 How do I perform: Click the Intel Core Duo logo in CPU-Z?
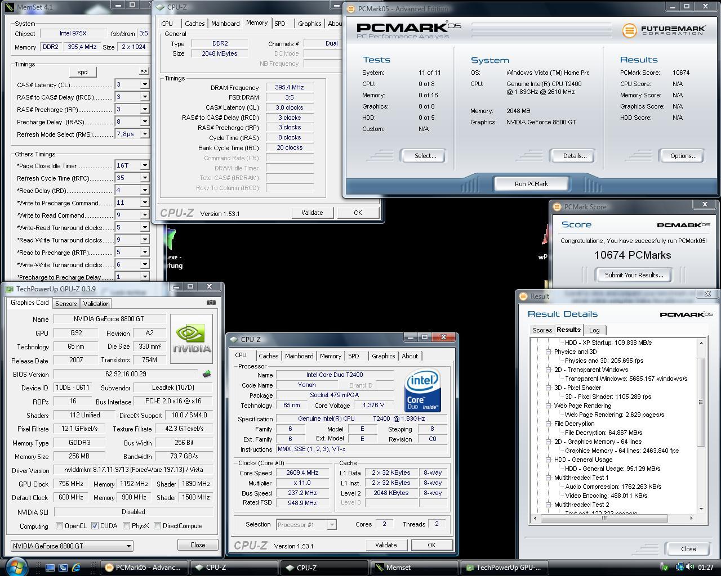pos(422,391)
